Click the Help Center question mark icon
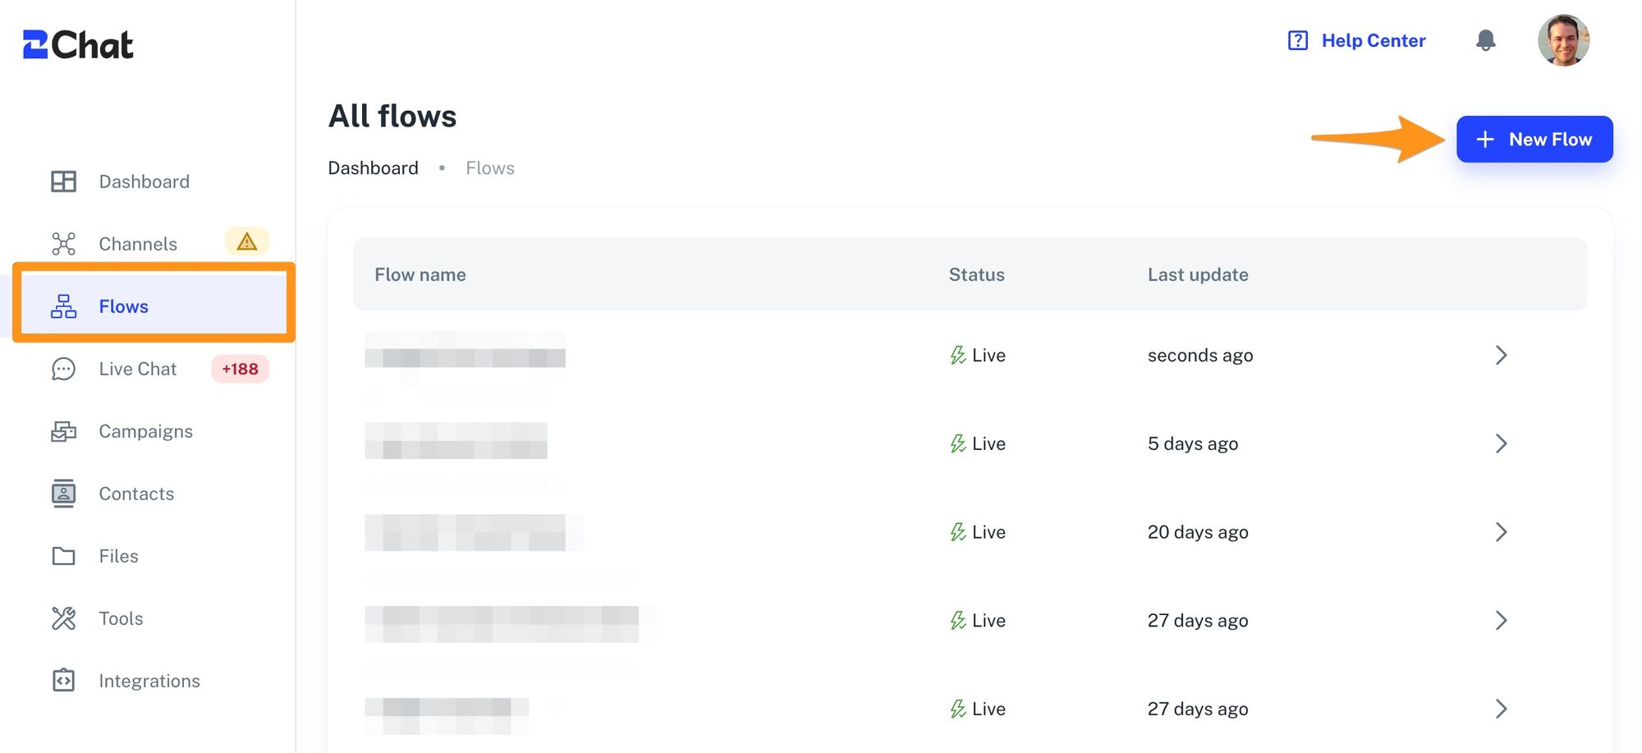 point(1297,40)
